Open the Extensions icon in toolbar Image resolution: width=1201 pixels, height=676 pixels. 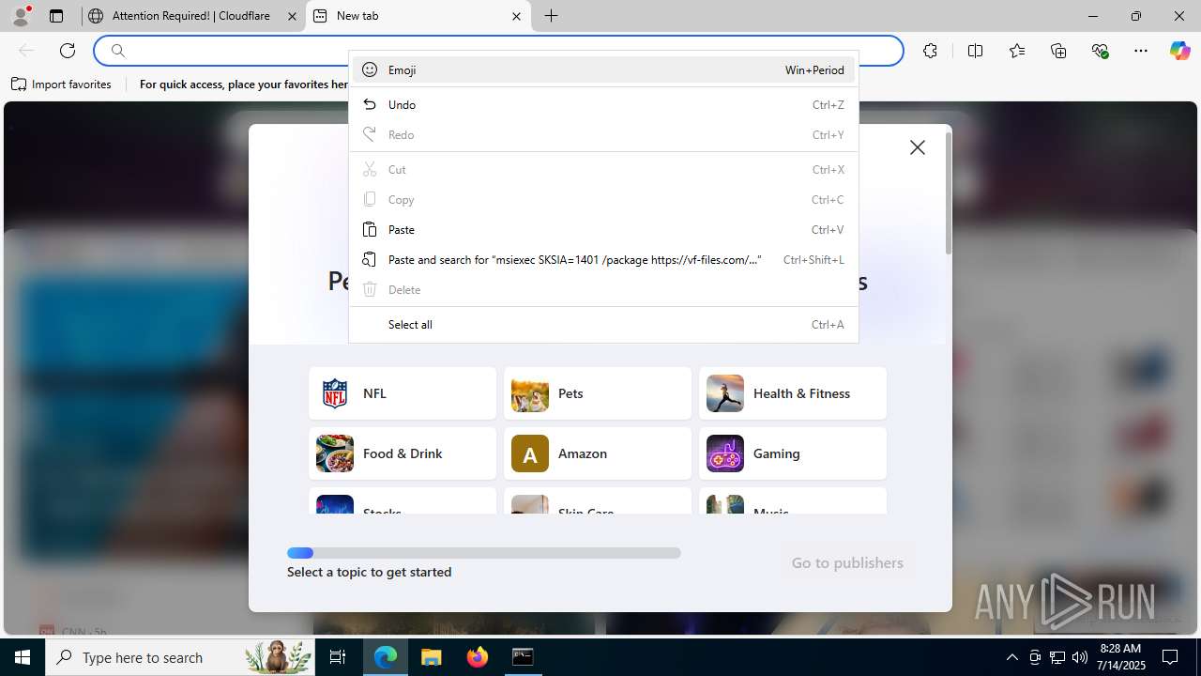point(930,51)
